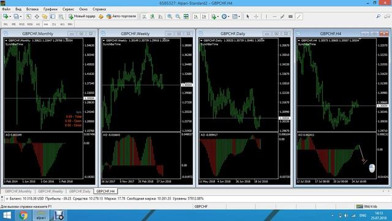This screenshot has height=221, width=392.
Task: Expand one-click trading arrow in Weekly chart
Action: (104, 41)
